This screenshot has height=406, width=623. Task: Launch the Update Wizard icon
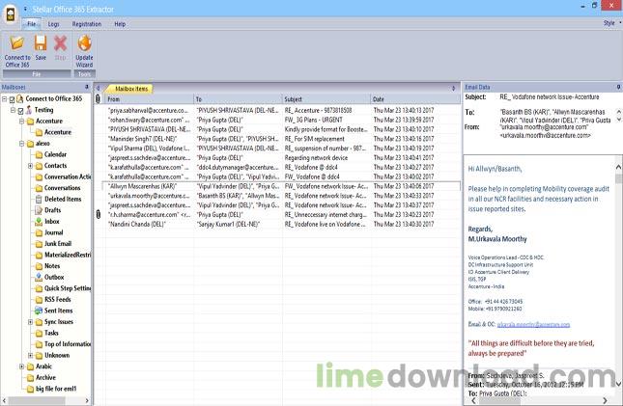(x=84, y=42)
